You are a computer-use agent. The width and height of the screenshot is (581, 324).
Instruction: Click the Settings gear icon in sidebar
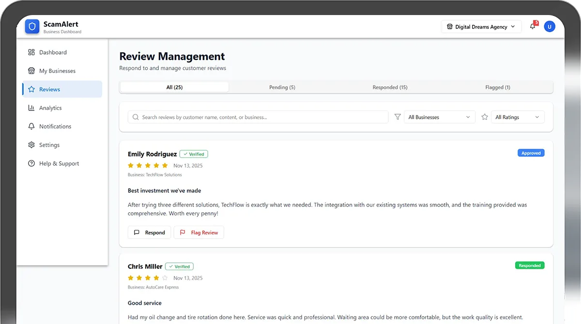tap(31, 145)
